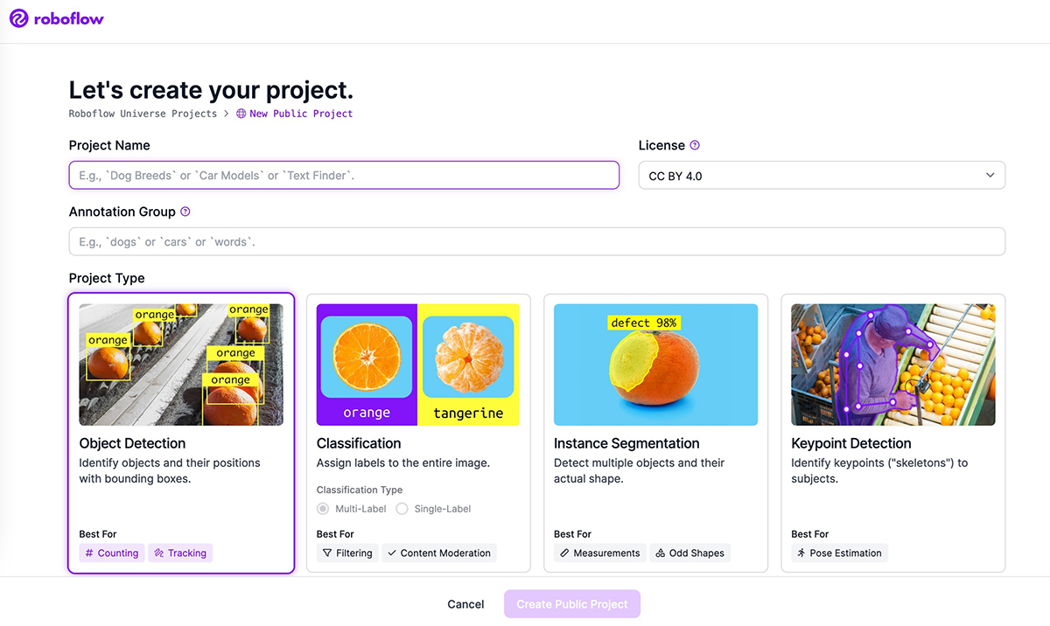Click the Annotation Group help icon
The height and width of the screenshot is (626, 1050).
pyautogui.click(x=185, y=212)
